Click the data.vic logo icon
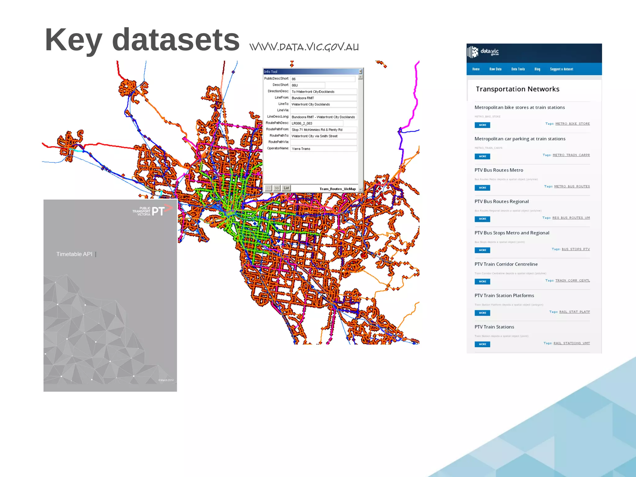The image size is (636, 477). click(x=473, y=52)
